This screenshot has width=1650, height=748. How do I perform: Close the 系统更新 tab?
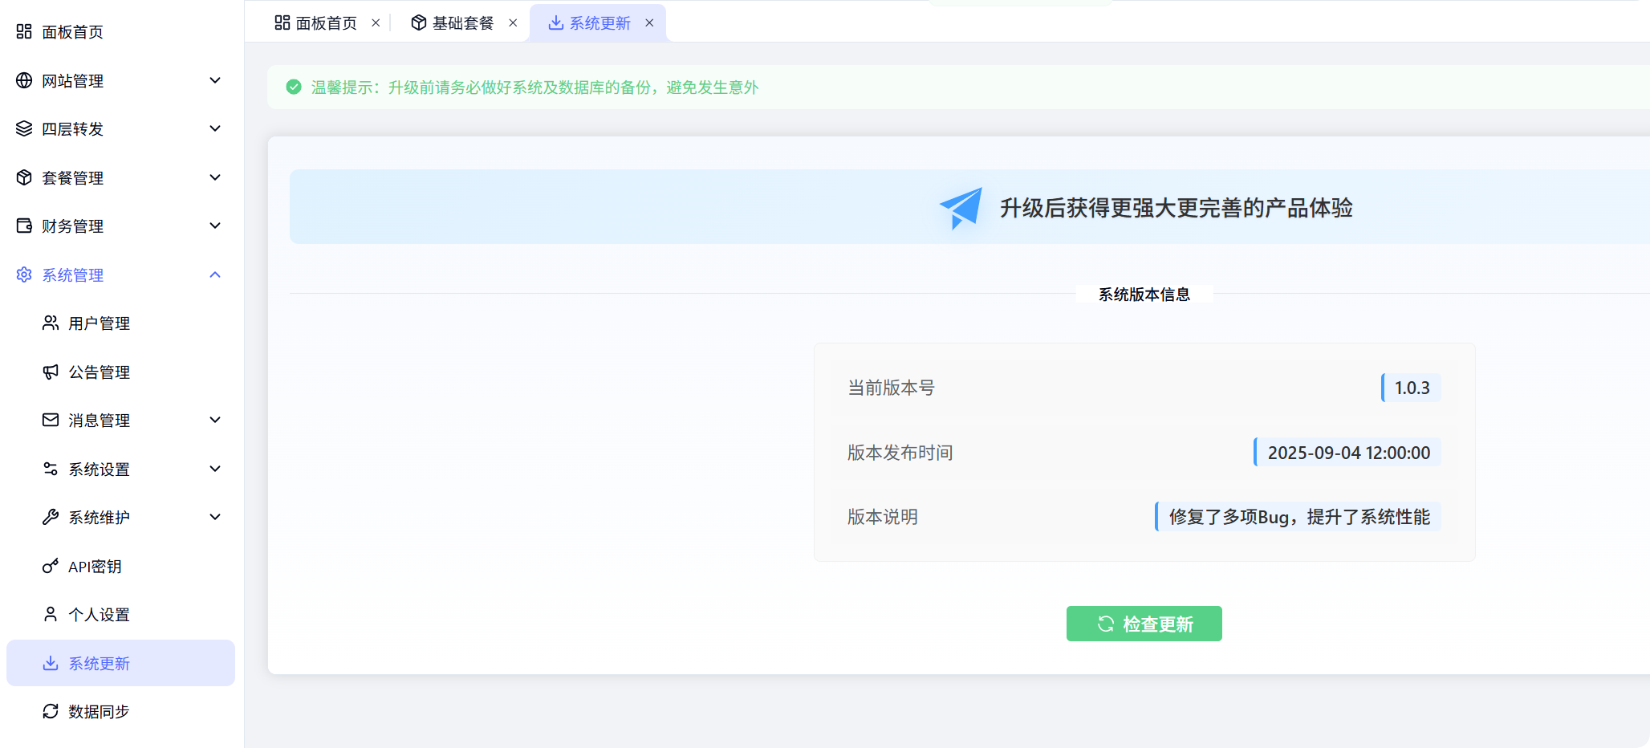[x=649, y=23]
